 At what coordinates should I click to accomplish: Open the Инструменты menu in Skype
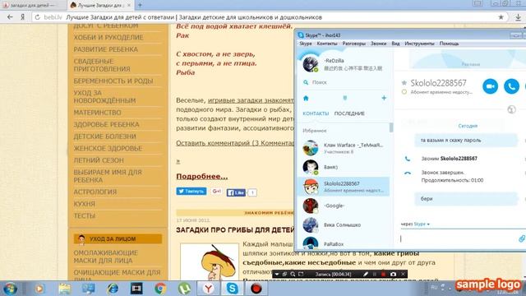click(419, 44)
